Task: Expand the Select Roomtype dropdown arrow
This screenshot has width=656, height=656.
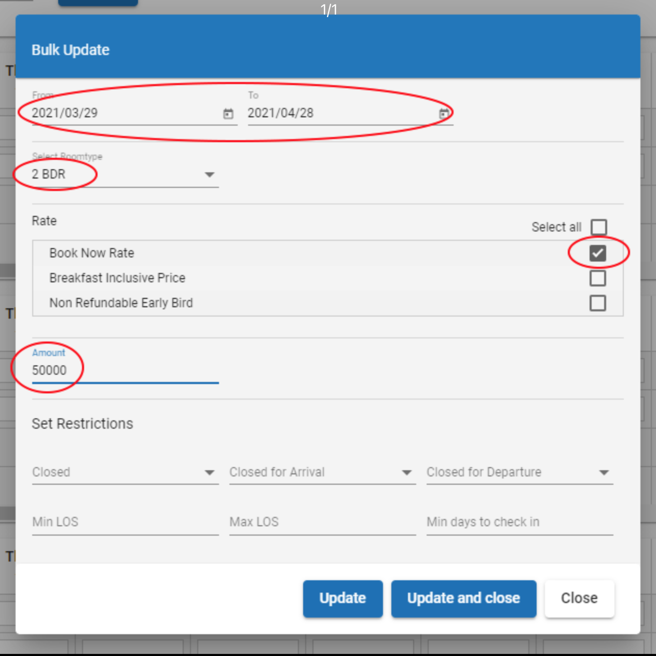Action: (x=209, y=174)
